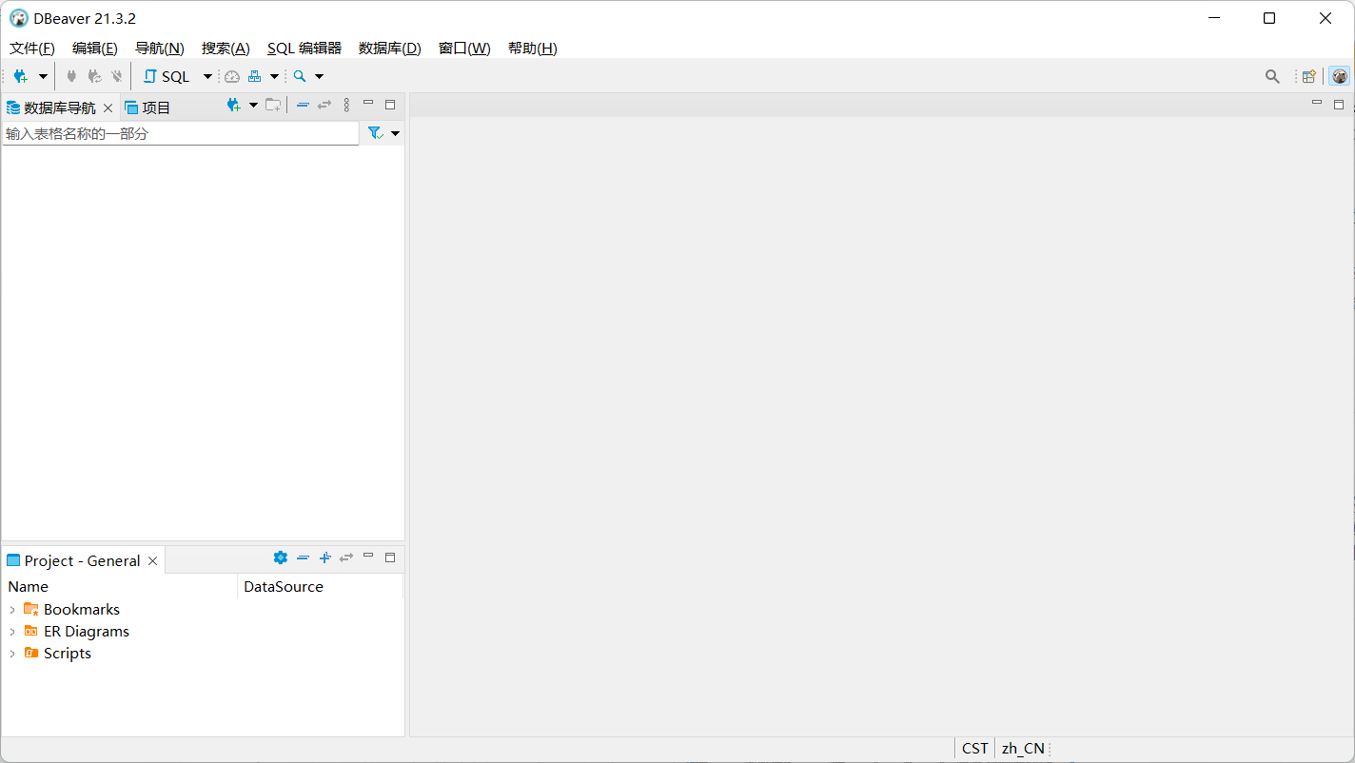Expand the Bookmarks tree node
Screen dimensions: 1355x763
12,610
